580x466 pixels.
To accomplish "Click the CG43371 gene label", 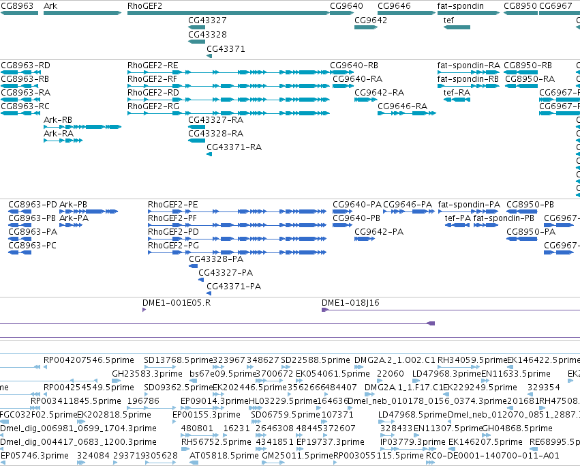I will [226, 49].
